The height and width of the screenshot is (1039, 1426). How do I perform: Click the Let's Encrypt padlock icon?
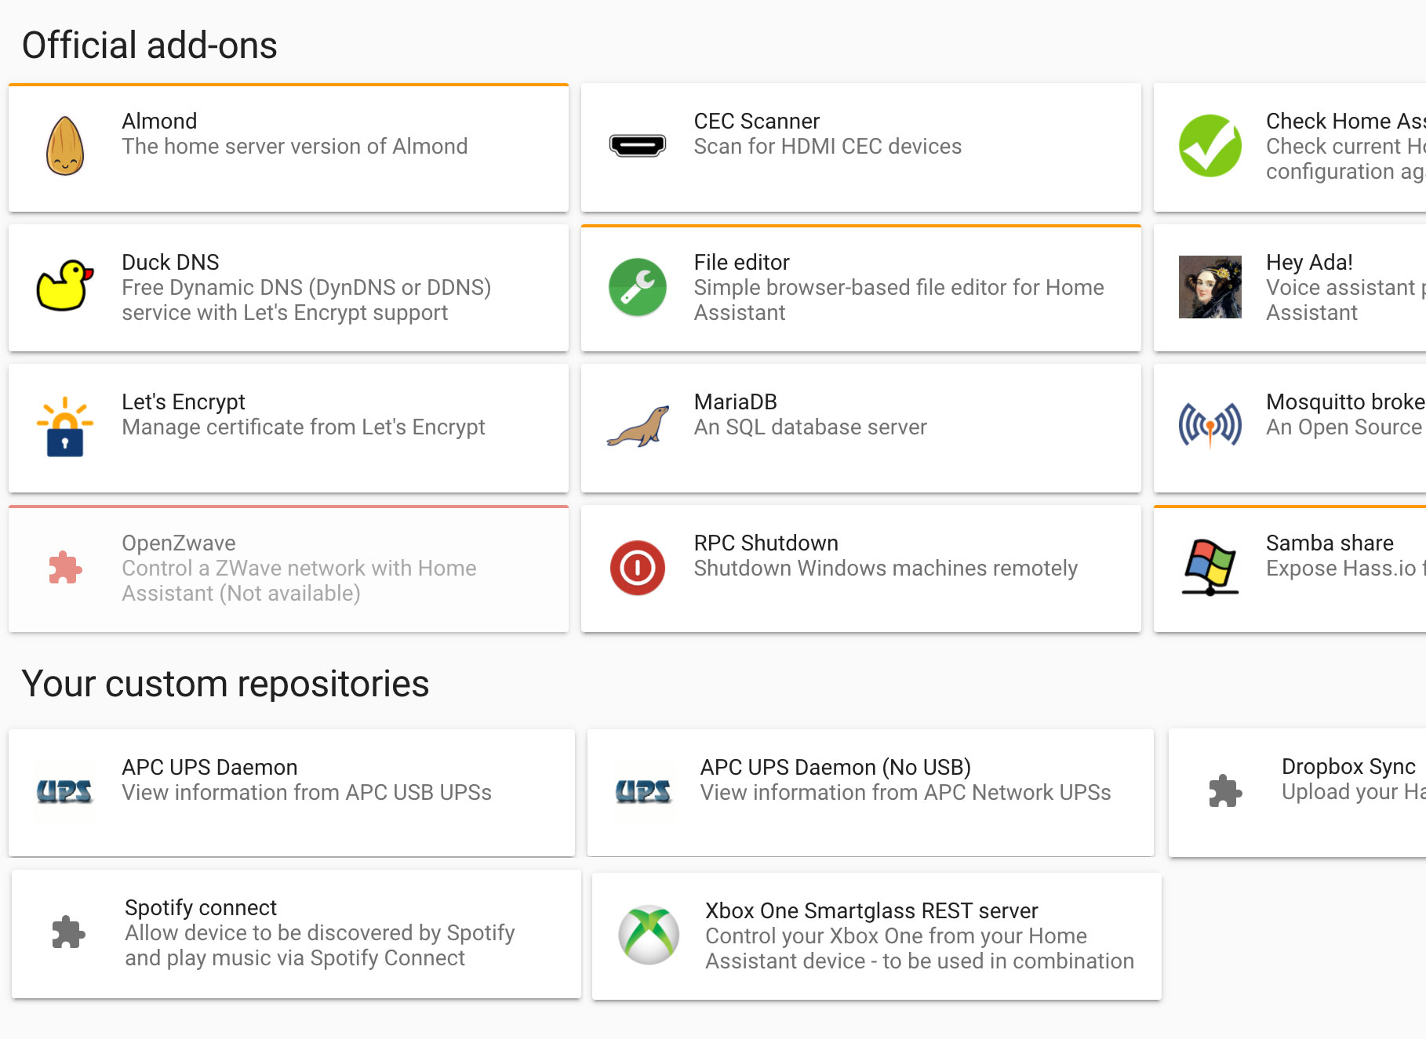pyautogui.click(x=65, y=427)
